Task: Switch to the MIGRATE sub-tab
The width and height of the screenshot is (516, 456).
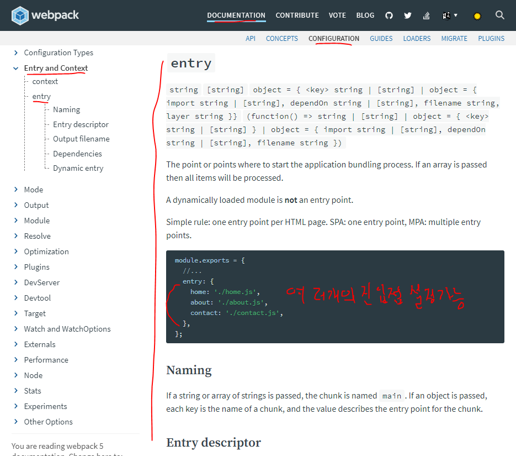Action: tap(454, 39)
